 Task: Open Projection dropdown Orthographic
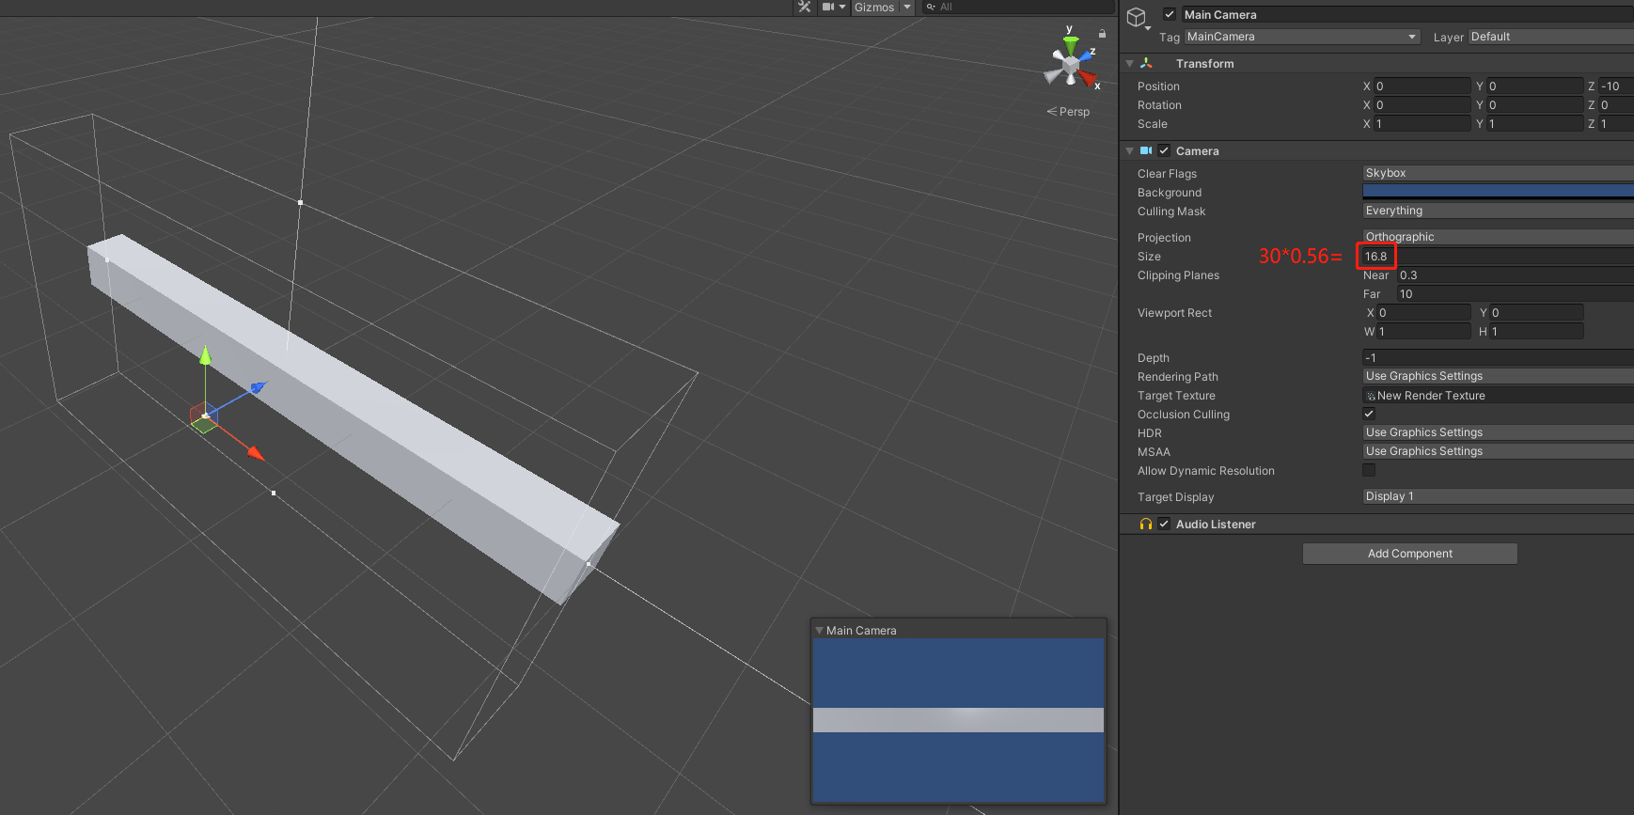1499,237
